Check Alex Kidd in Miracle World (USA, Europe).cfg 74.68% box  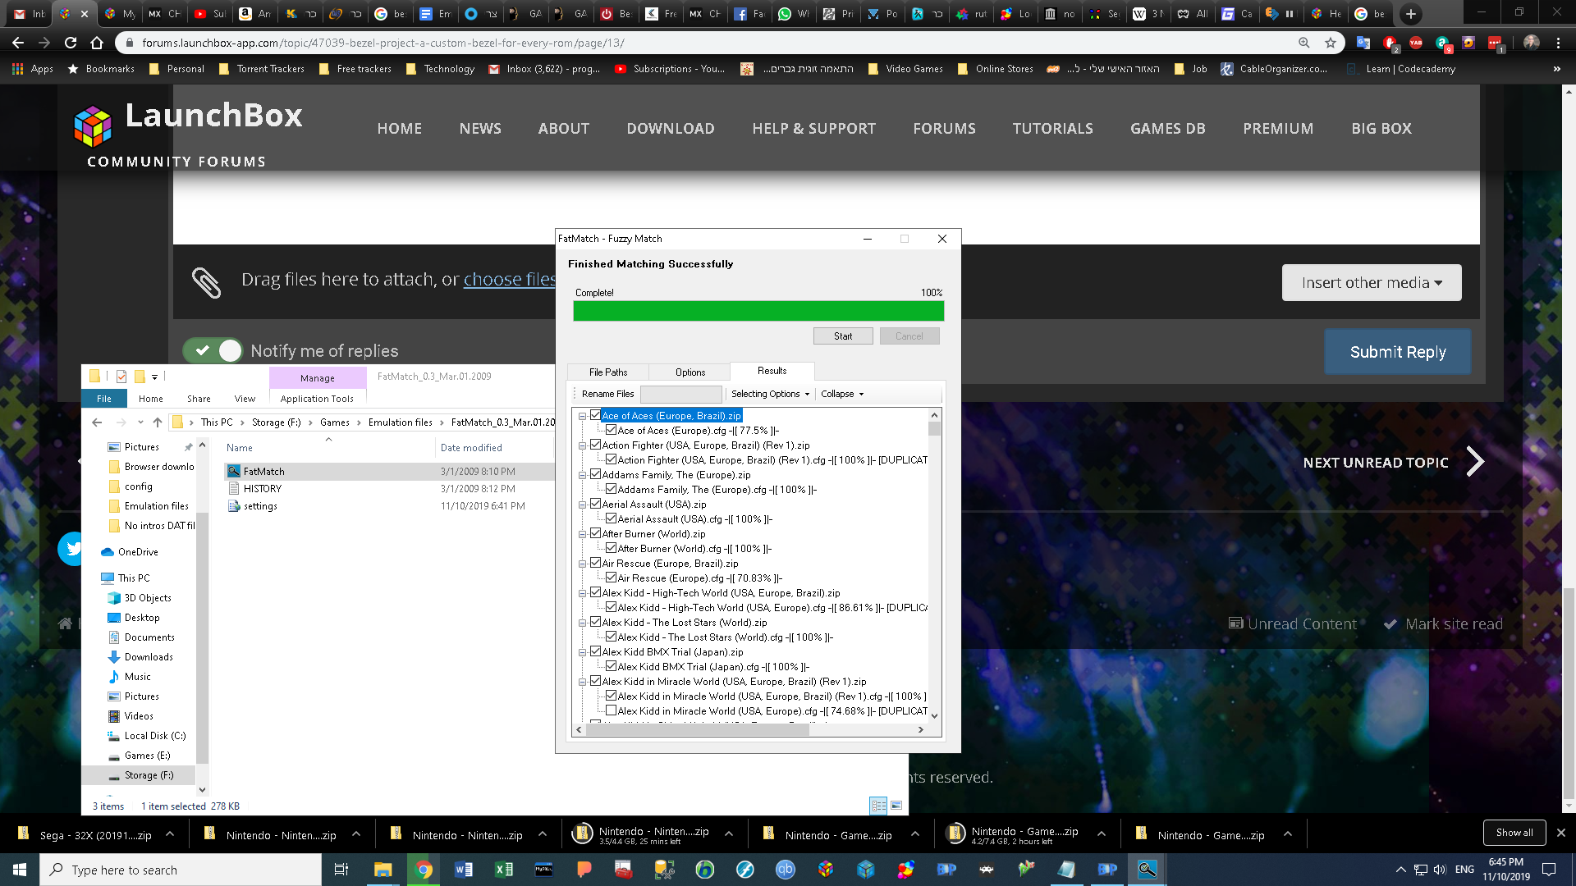tap(611, 710)
